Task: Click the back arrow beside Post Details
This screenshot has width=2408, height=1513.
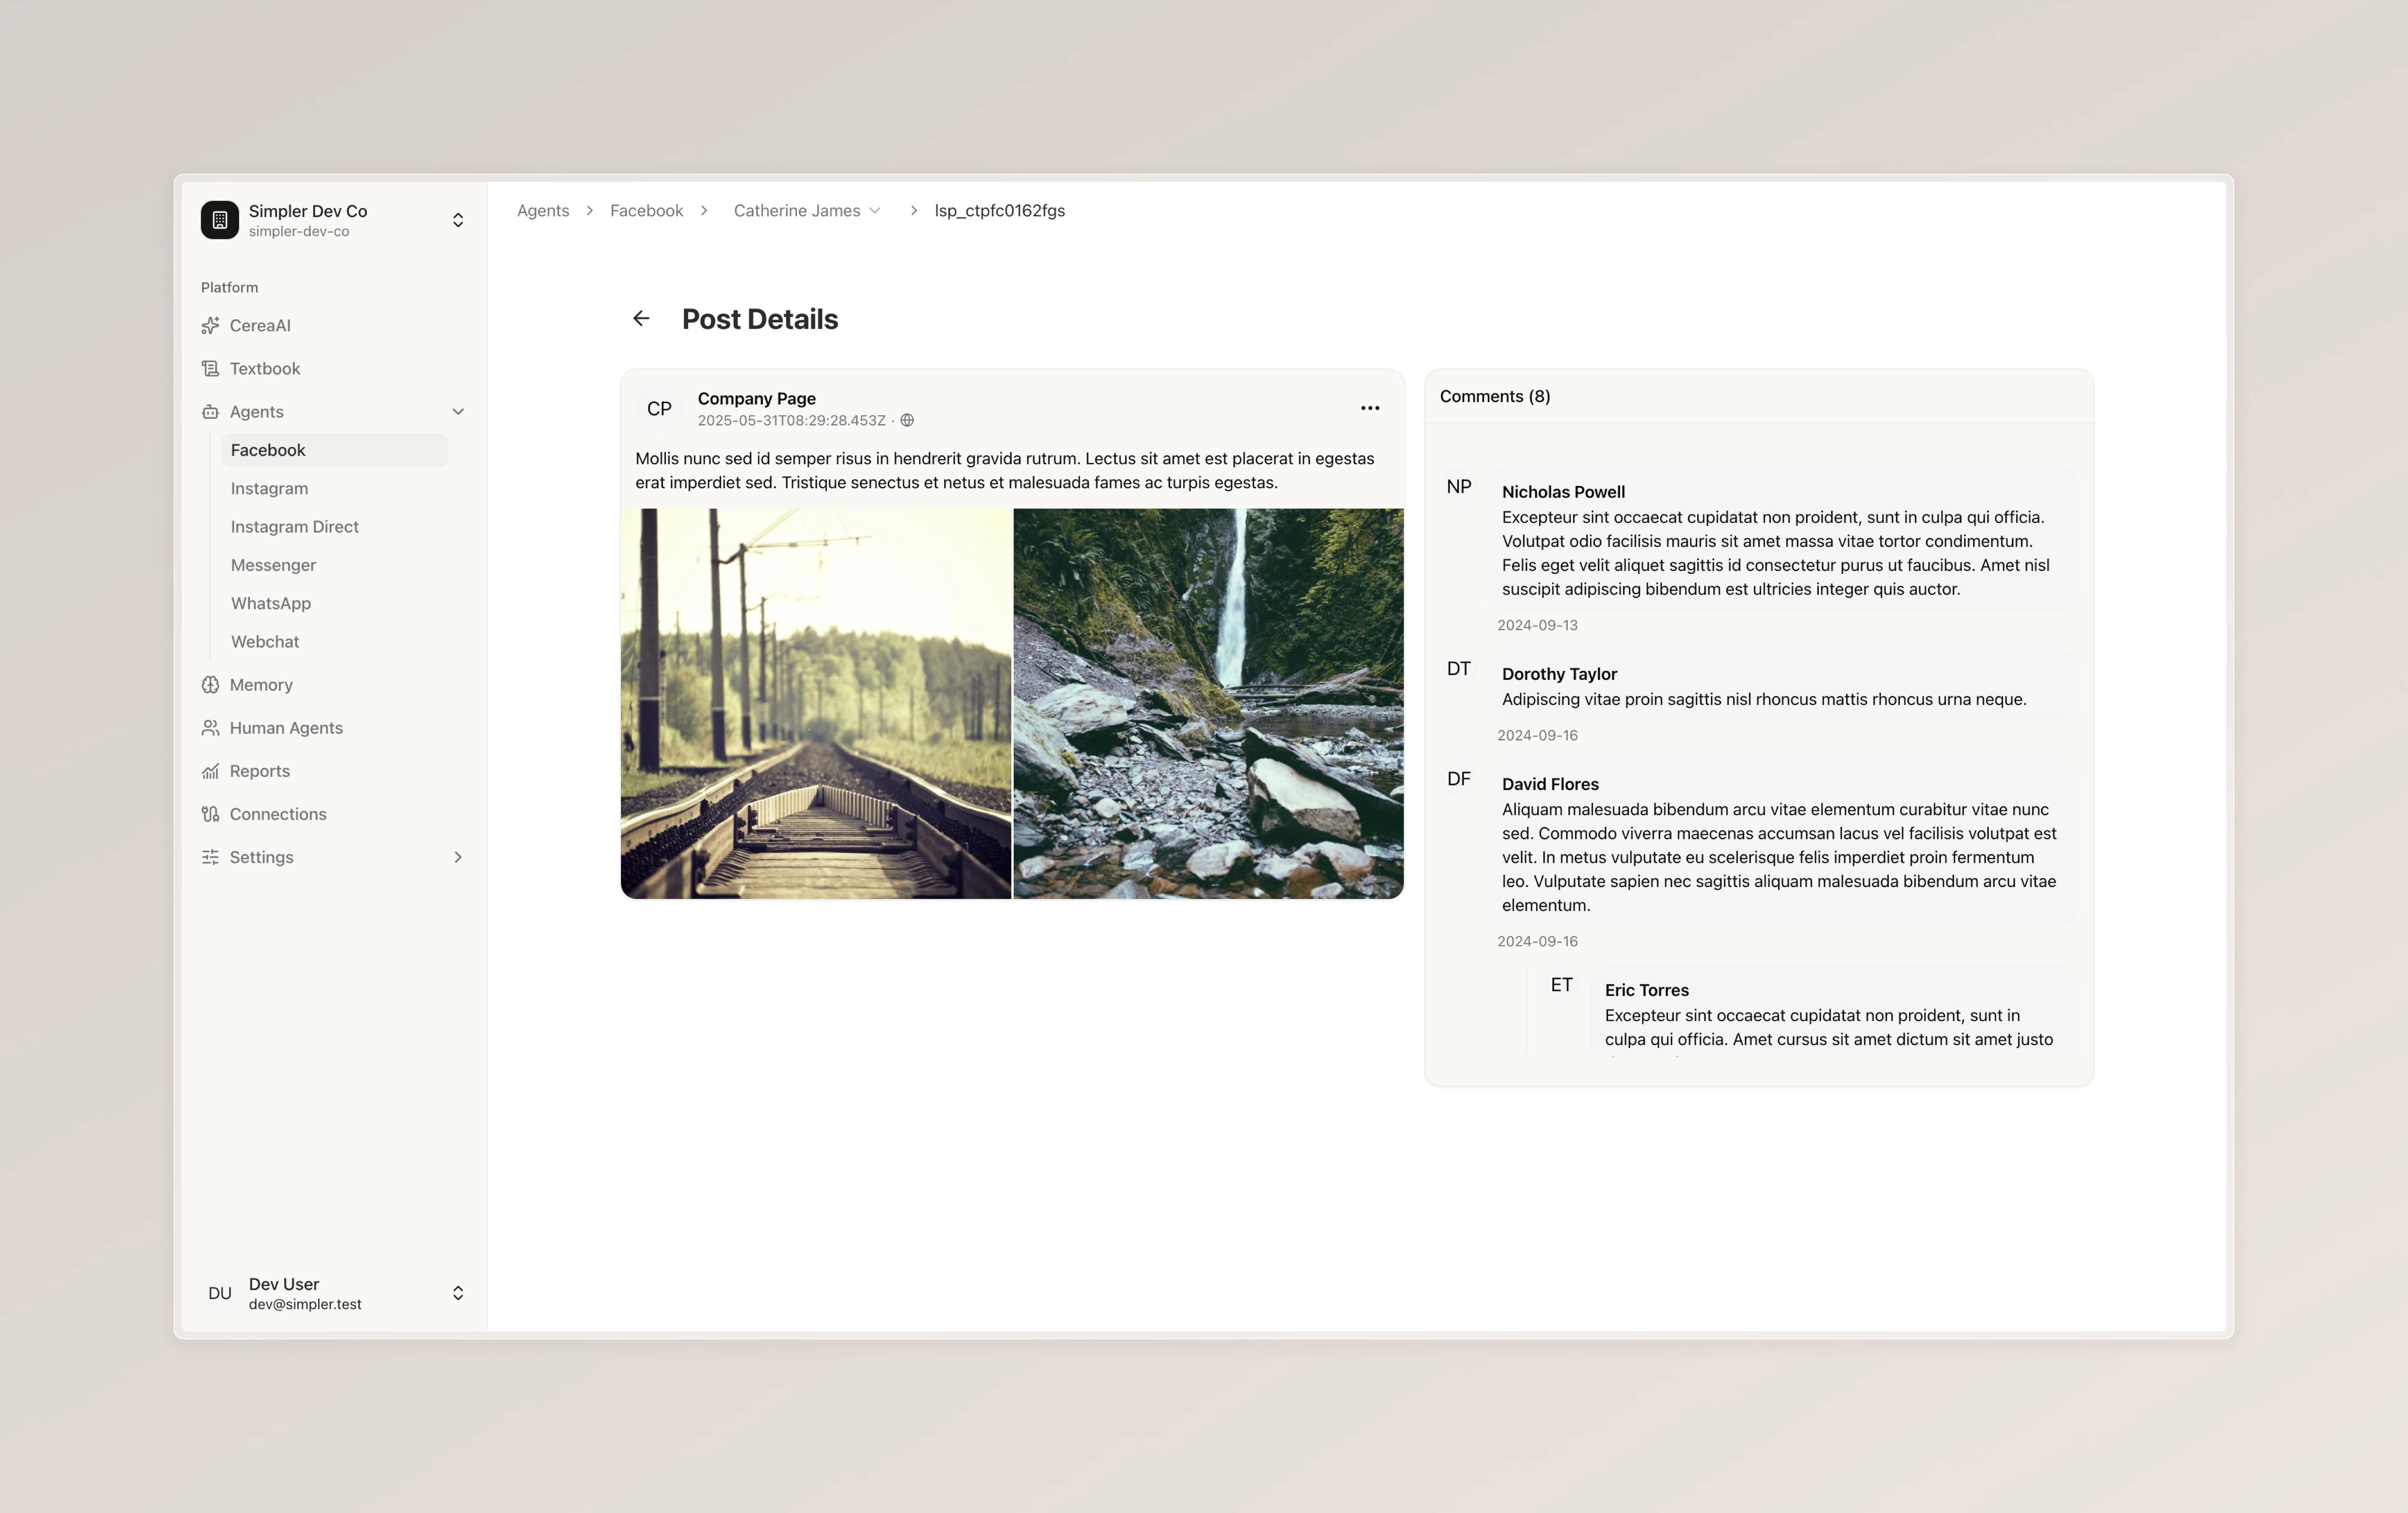Action: click(x=641, y=319)
